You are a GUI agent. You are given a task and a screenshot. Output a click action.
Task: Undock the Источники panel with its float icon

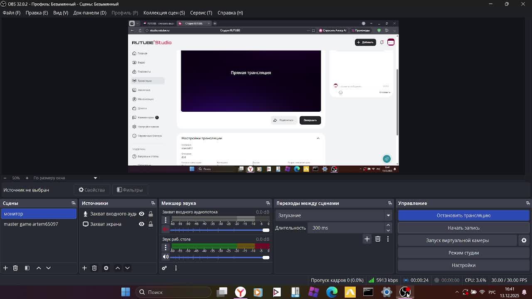(153, 203)
